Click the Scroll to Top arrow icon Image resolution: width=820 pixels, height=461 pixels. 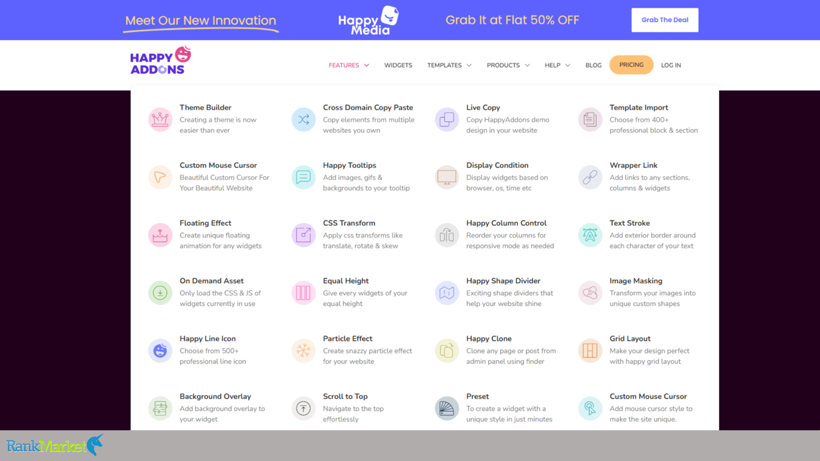(304, 408)
